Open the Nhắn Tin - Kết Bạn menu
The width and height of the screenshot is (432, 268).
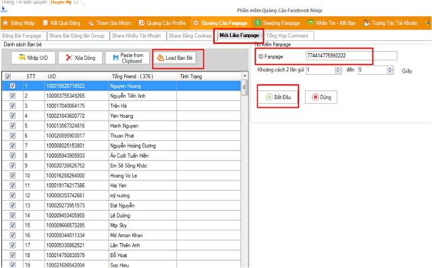pos(331,23)
